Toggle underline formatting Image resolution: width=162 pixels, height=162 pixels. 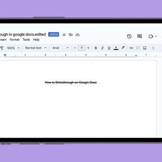pos(109,48)
